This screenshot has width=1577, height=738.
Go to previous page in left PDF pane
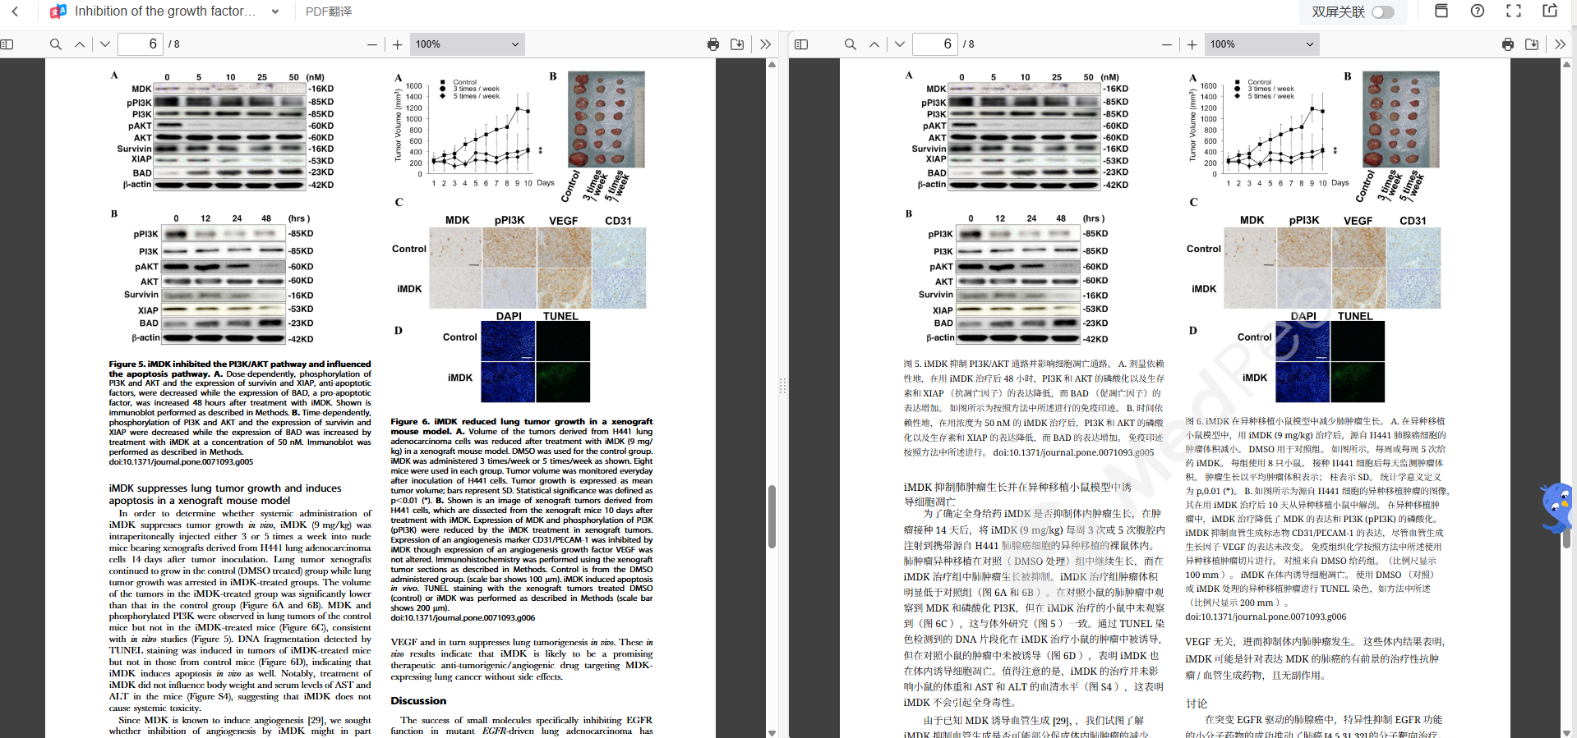pyautogui.click(x=80, y=44)
